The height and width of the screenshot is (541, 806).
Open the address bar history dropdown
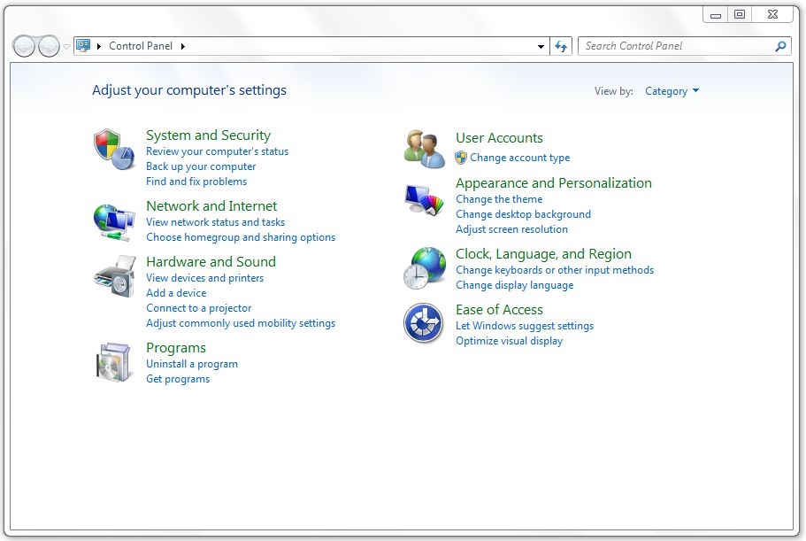[x=541, y=46]
